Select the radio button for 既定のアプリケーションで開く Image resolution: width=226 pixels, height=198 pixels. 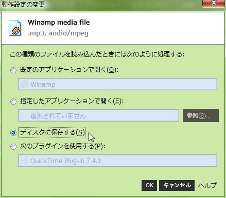(x=13, y=70)
